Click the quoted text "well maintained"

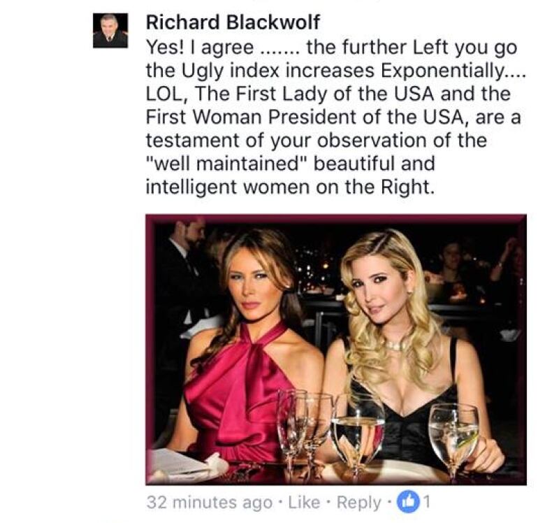click(227, 164)
